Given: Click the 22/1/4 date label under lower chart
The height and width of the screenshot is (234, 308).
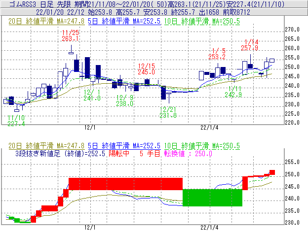Looking at the screenshot, I should click(209, 228).
